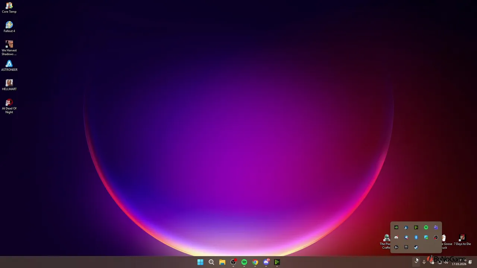Open Spotify from the taskbar

coord(244,262)
